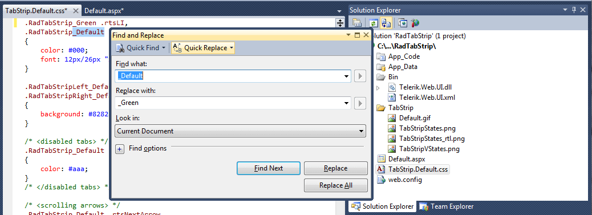
Task: Click the TabStripStates.png image icon
Action: tap(392, 128)
